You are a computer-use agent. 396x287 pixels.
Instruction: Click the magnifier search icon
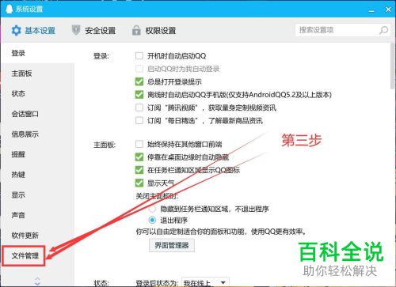point(383,30)
